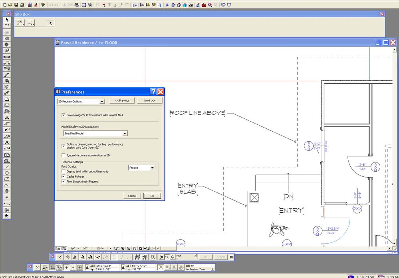Open the Font Quality Precise dropdown
The width and height of the screenshot is (399, 278).
point(152,168)
